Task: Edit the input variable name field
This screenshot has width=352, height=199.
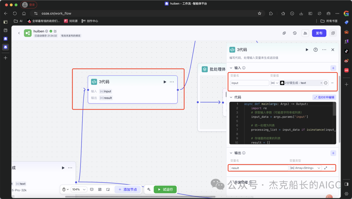Action: (250, 83)
